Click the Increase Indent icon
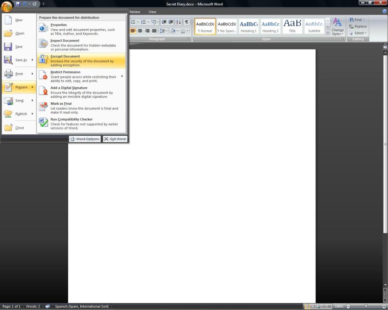388x310 pixels. (x=171, y=22)
